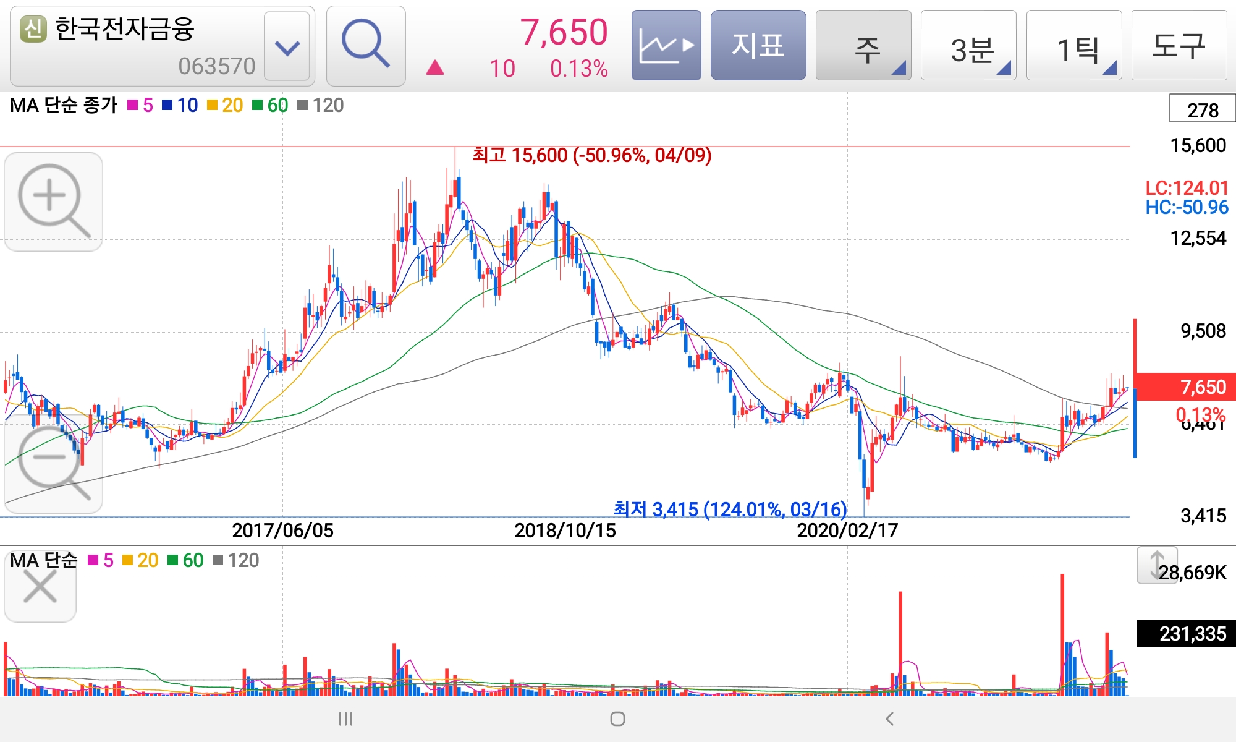Click the 278 candle count field
Screen dimensions: 1236x742
pos(1202,109)
